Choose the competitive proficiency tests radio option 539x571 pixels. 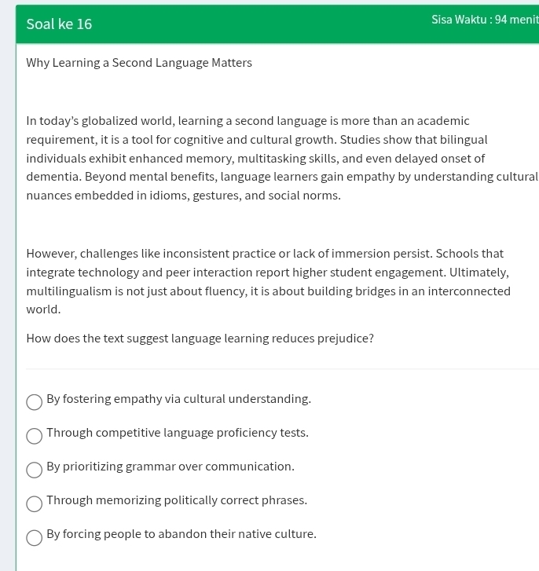[x=35, y=436]
